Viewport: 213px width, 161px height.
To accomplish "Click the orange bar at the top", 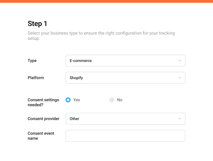I will 106,1.
